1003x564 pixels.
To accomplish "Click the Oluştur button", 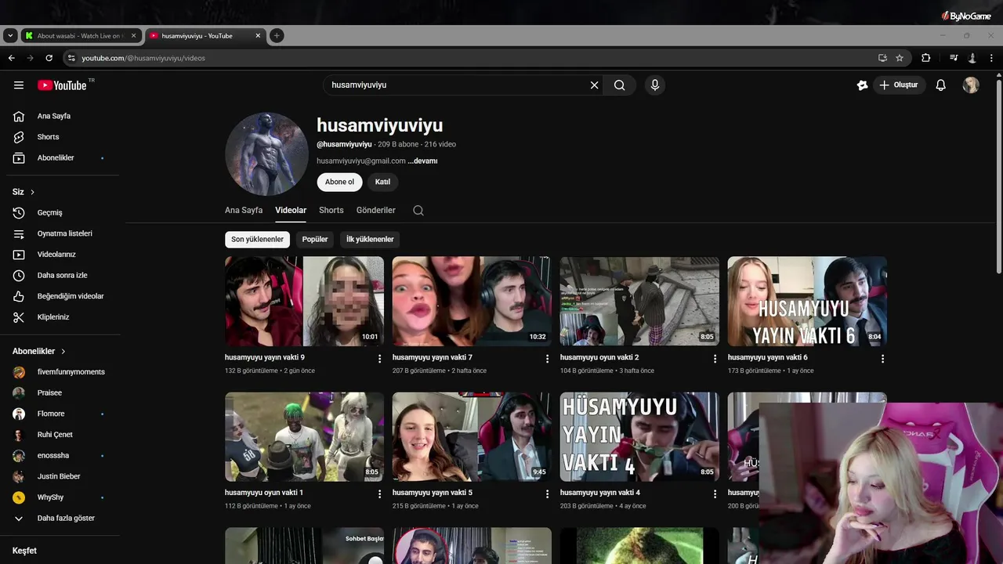I will (x=898, y=85).
